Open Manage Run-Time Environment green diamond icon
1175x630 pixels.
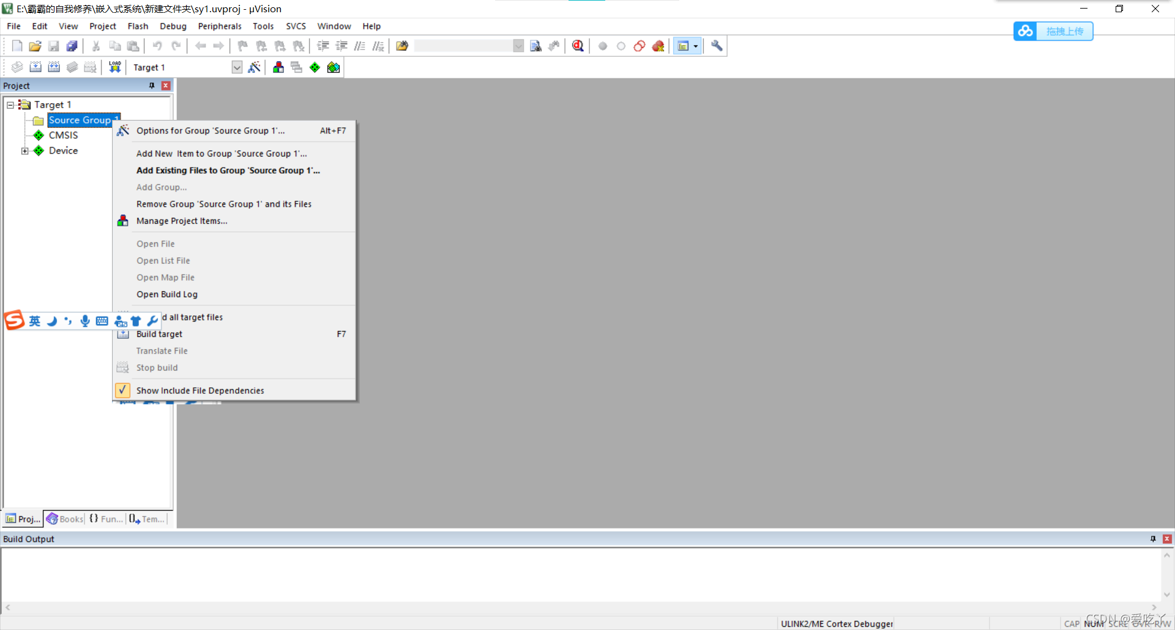(x=315, y=67)
